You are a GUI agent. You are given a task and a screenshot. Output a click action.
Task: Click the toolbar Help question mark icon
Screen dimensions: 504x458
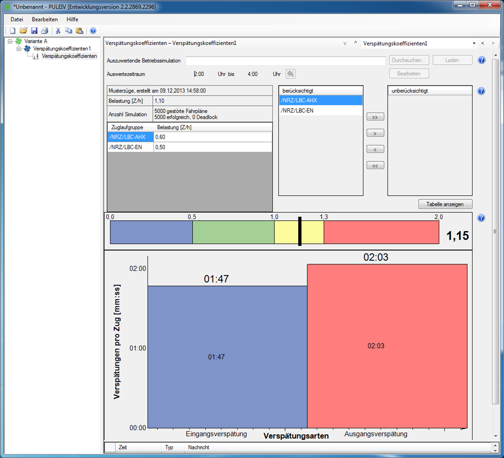click(93, 31)
